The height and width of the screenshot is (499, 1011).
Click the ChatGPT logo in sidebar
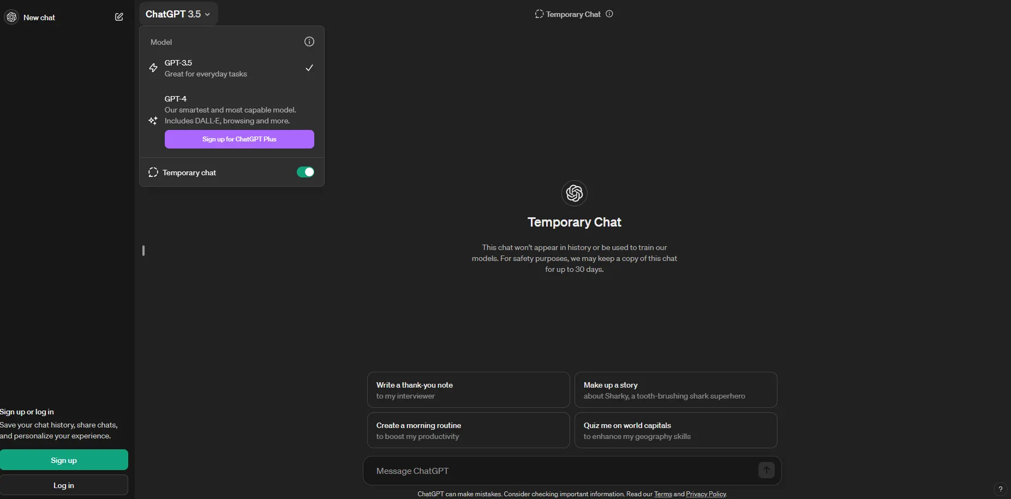11,17
